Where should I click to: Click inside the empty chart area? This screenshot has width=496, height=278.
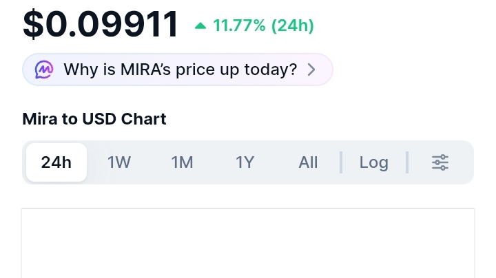click(x=248, y=244)
